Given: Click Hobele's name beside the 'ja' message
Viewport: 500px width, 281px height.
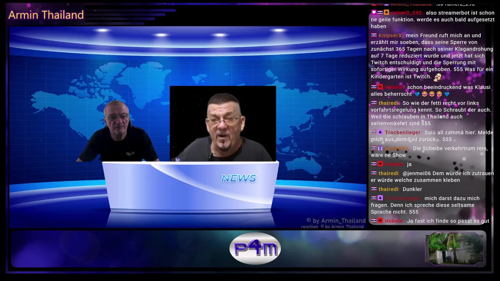Looking at the screenshot, I should click(x=394, y=164).
